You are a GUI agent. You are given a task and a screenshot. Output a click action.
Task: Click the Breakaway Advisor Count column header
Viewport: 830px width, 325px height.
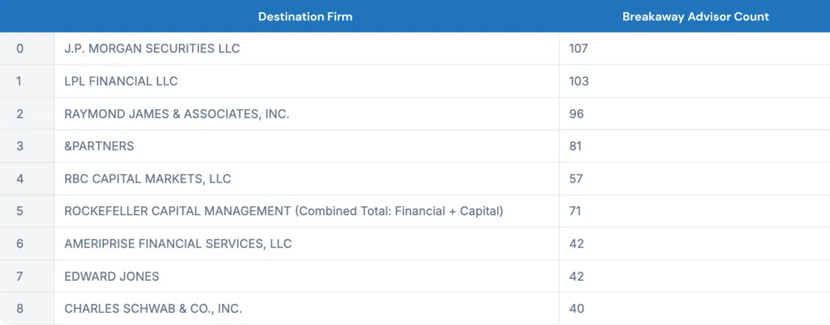click(x=695, y=16)
